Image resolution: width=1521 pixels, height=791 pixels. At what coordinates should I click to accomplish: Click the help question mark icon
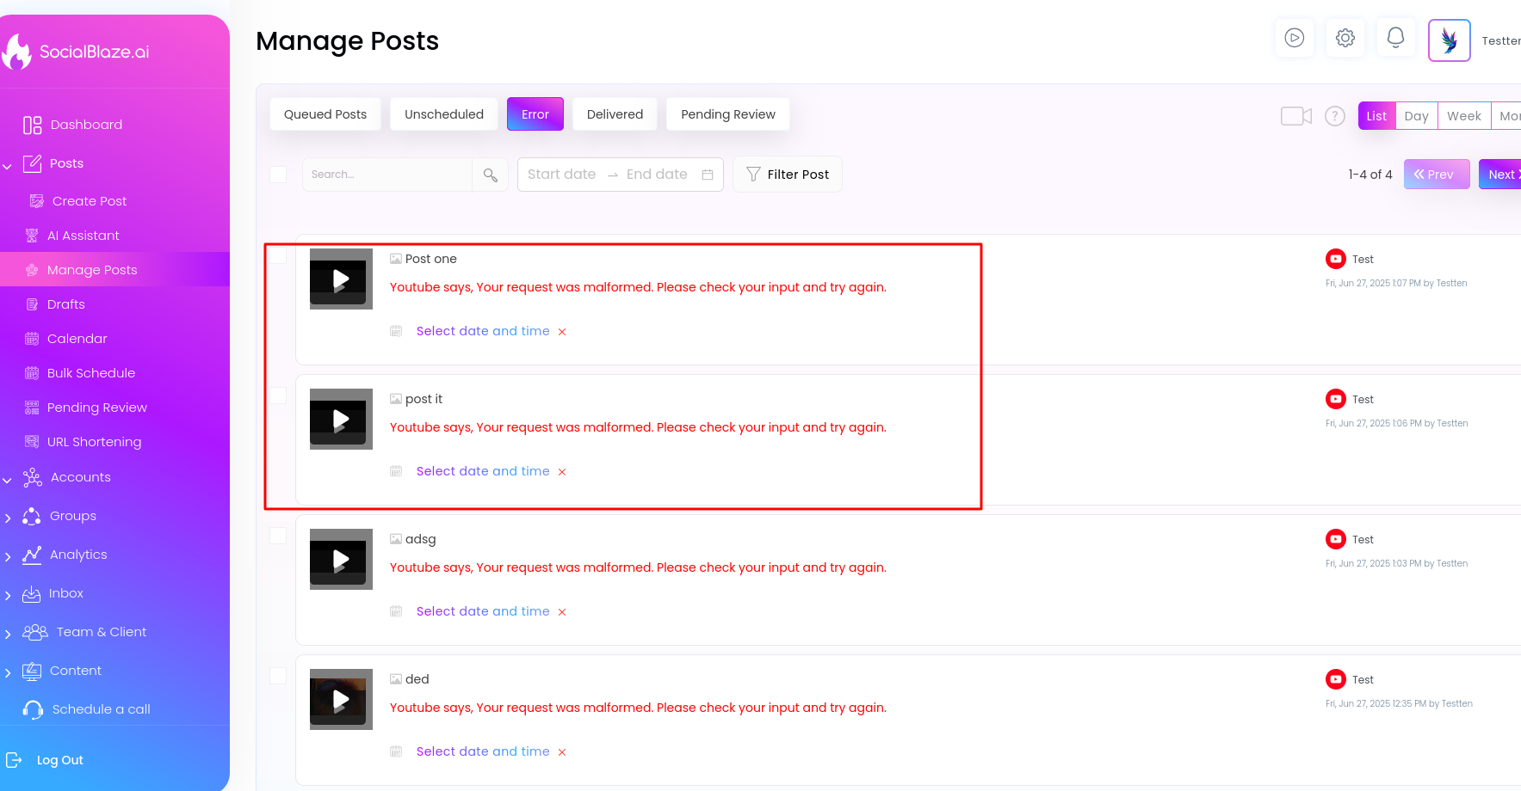(1335, 116)
